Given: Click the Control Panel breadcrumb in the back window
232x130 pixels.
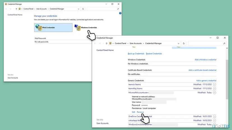Looking at the screenshot, I should coord(28,9).
